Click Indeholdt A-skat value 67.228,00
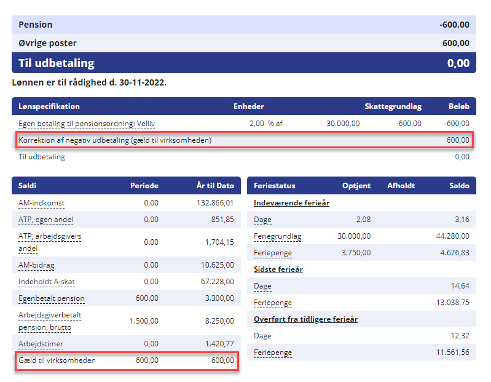 click(x=218, y=281)
